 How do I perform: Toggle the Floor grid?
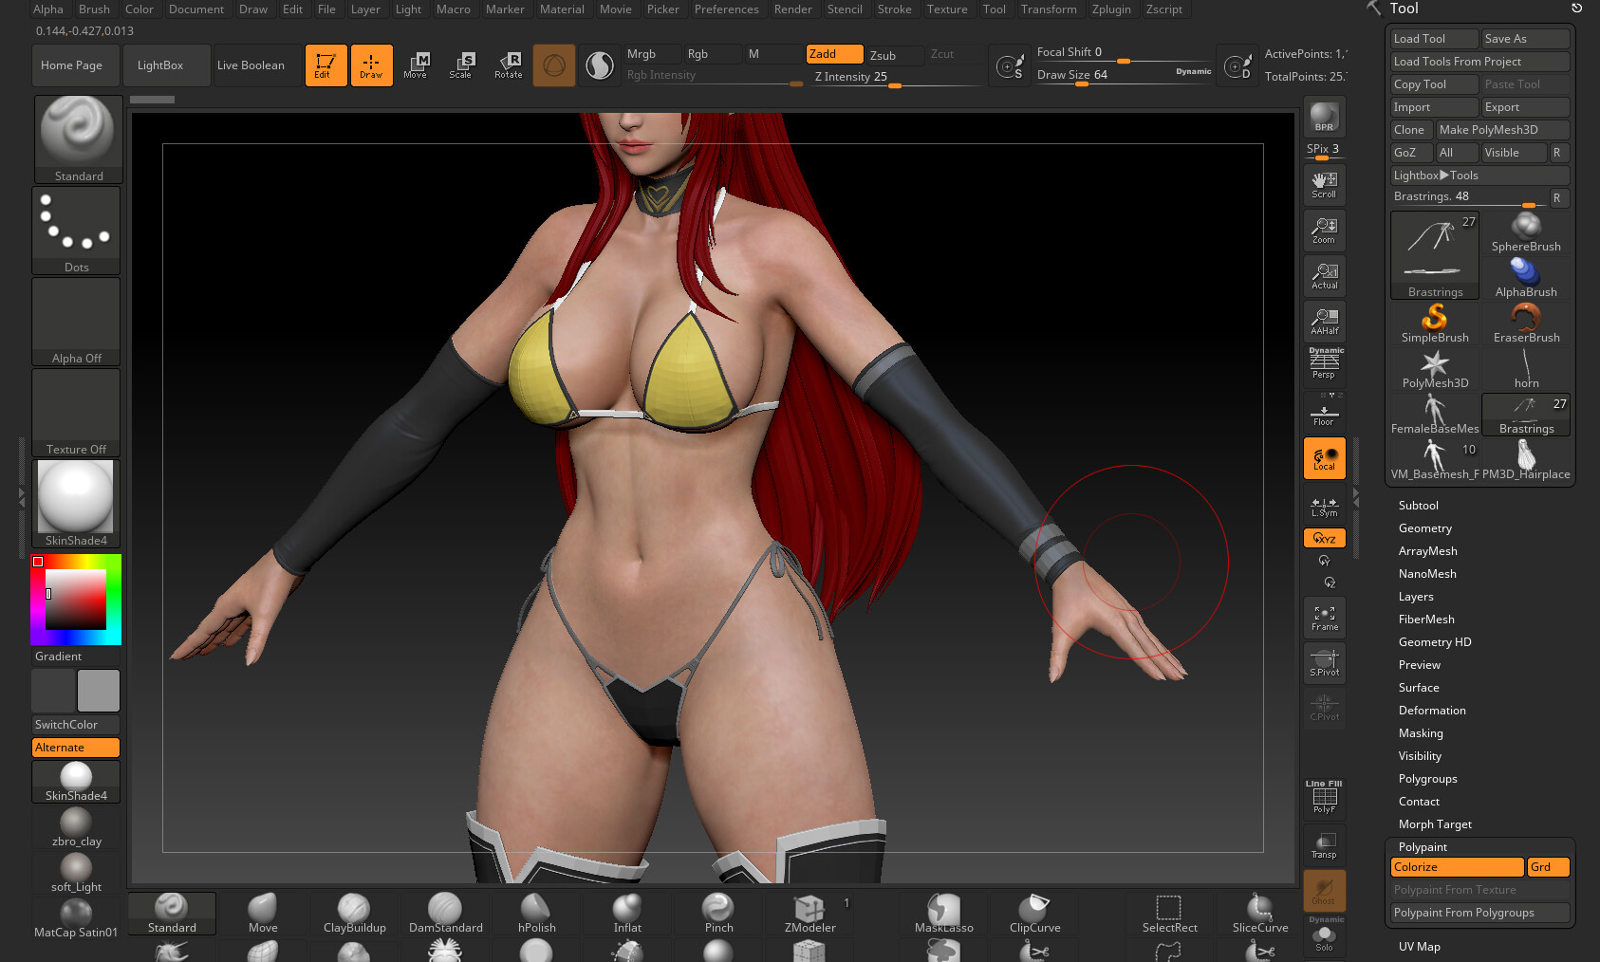[x=1324, y=411]
